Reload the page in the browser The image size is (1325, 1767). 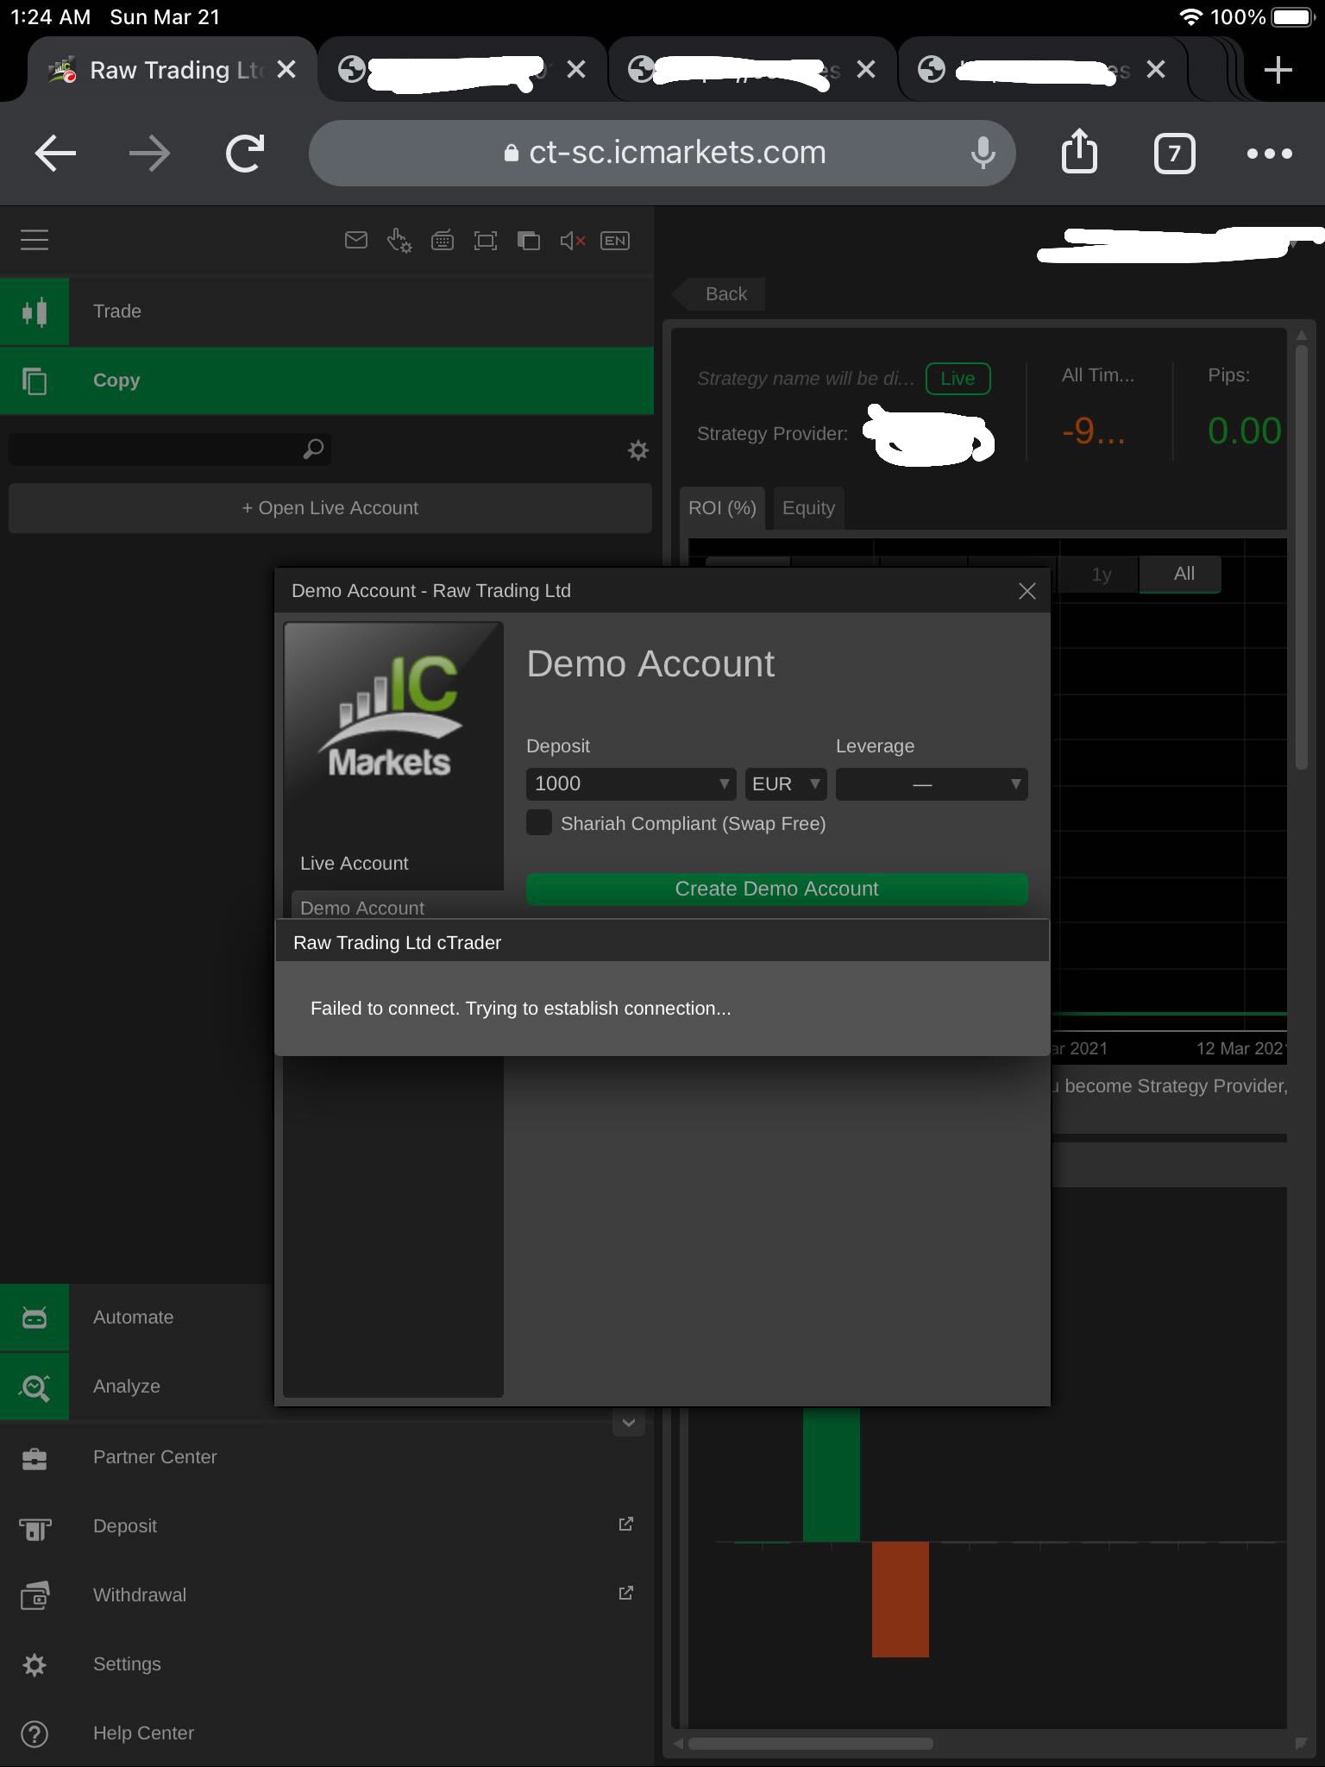click(x=245, y=154)
